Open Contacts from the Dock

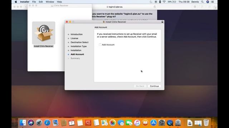64,123
